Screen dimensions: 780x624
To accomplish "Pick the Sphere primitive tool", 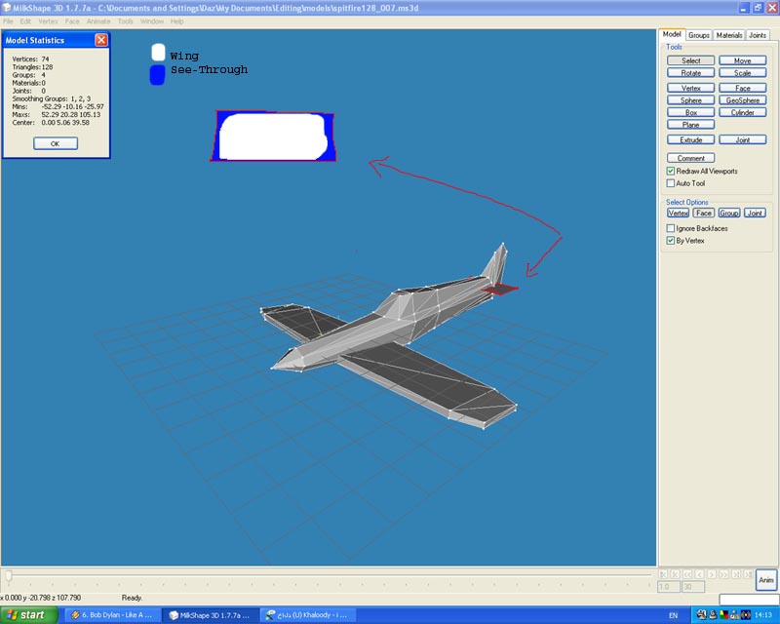I will (x=690, y=100).
